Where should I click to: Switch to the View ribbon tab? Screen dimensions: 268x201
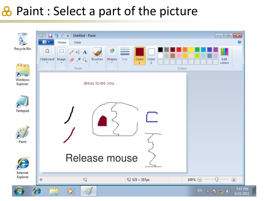pyautogui.click(x=77, y=42)
